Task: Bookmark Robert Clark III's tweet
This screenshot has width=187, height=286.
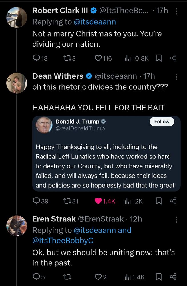Action: (158, 58)
